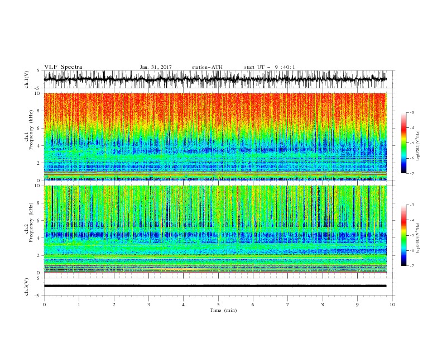Click time axis tick label '3'
442x342 pixels.
click(x=148, y=305)
